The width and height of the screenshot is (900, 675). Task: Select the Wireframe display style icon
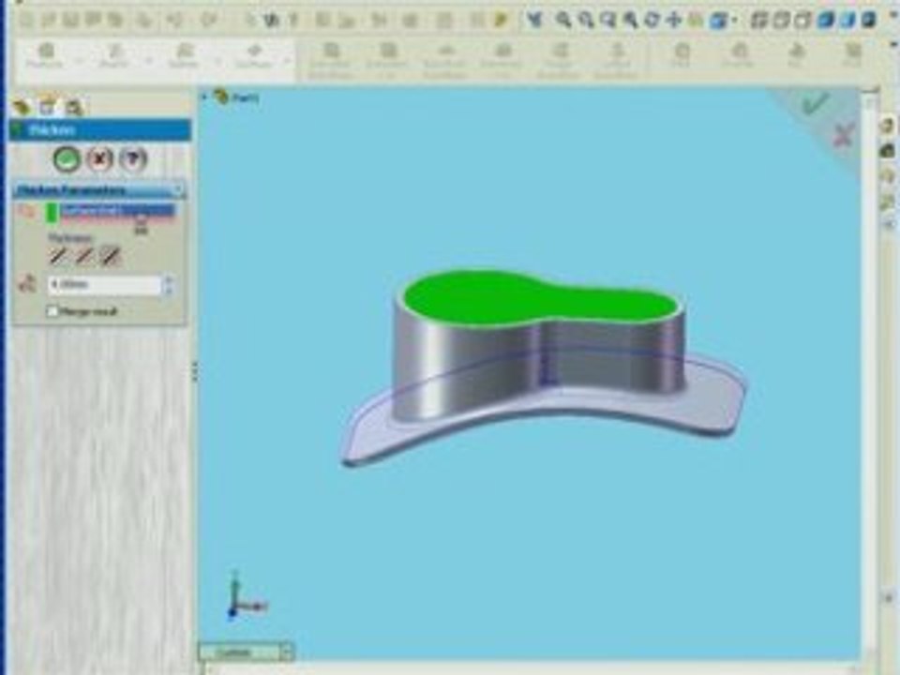pos(758,20)
